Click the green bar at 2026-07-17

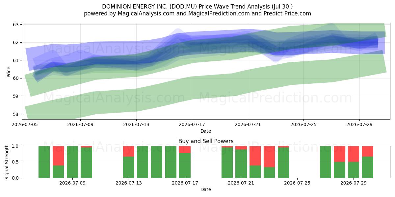185,165
